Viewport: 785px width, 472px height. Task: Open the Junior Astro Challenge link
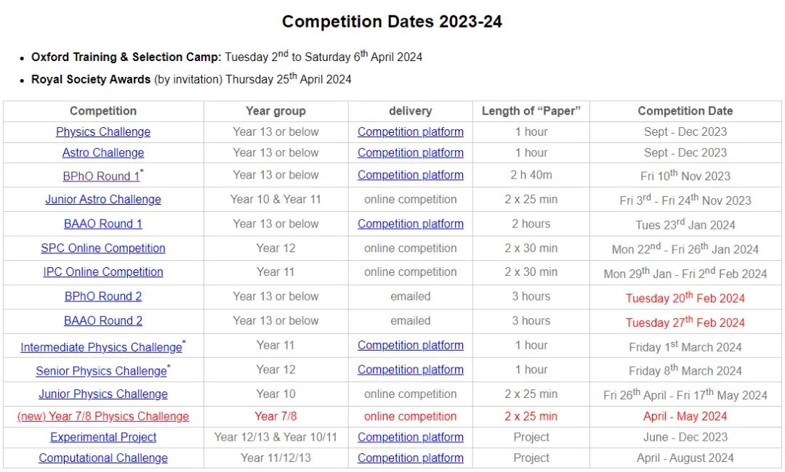point(103,200)
